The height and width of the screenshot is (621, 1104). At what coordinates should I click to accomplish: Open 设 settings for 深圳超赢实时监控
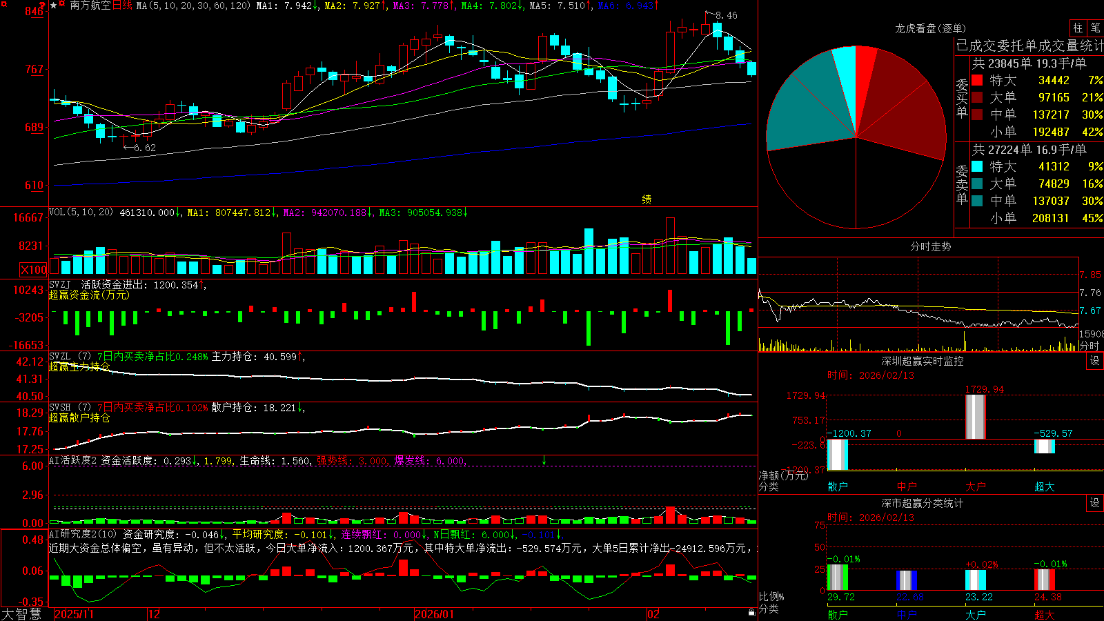click(x=1094, y=361)
